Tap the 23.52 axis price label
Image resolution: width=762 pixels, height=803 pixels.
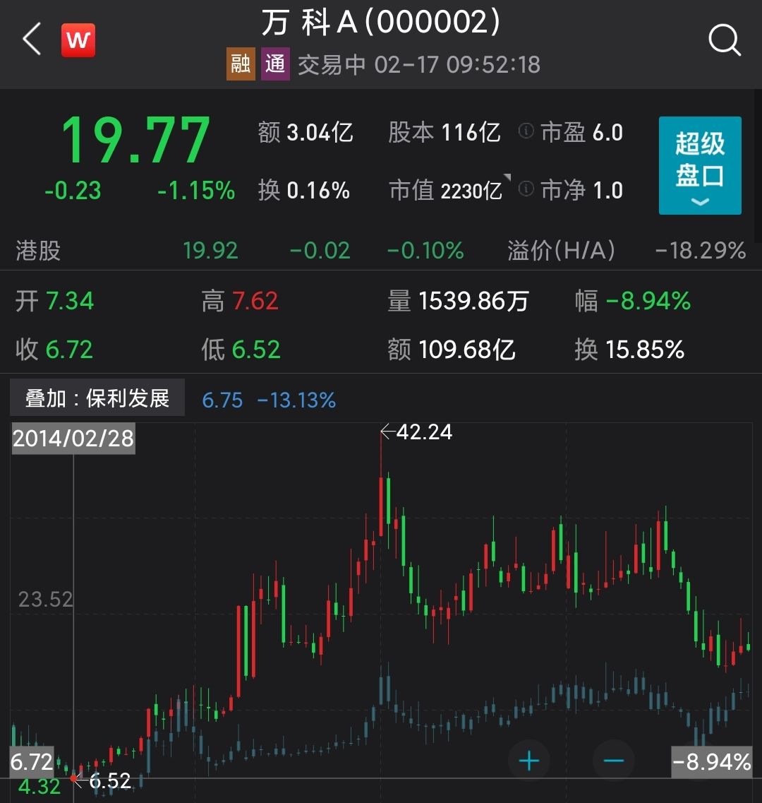pos(46,599)
